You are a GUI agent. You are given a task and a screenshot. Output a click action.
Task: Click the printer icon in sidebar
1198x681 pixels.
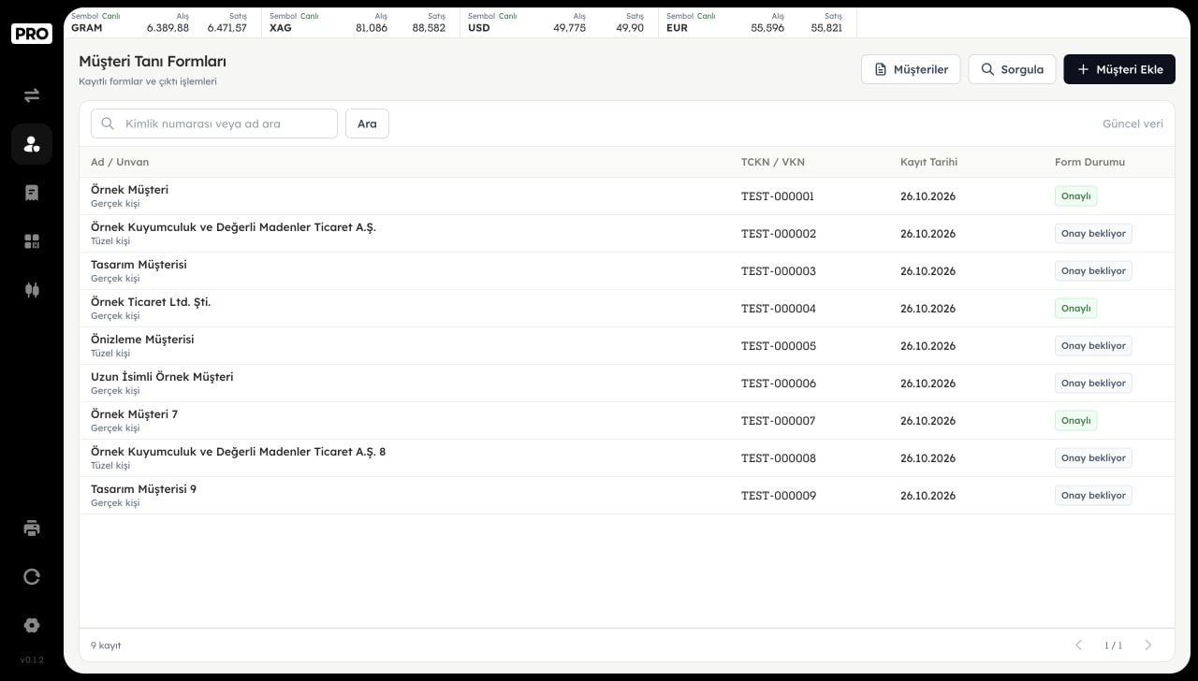[32, 528]
